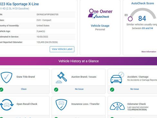
Task: Click the Open Recall Check arrows icon
Action: click(x=7, y=105)
